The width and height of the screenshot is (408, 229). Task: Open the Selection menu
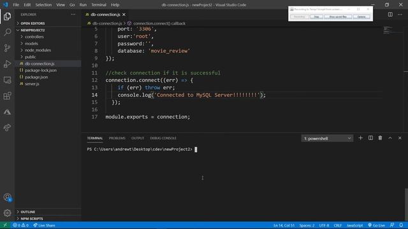pyautogui.click(x=43, y=4)
